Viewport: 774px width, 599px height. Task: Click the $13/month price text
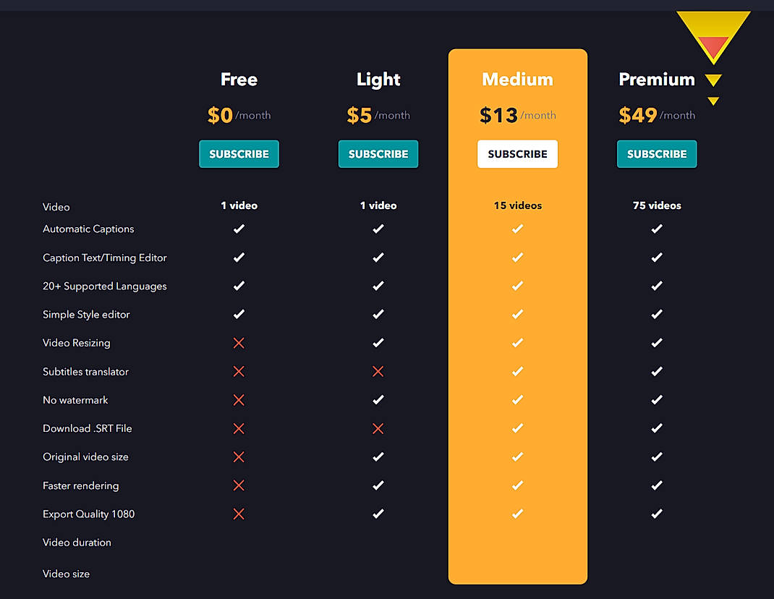[517, 114]
